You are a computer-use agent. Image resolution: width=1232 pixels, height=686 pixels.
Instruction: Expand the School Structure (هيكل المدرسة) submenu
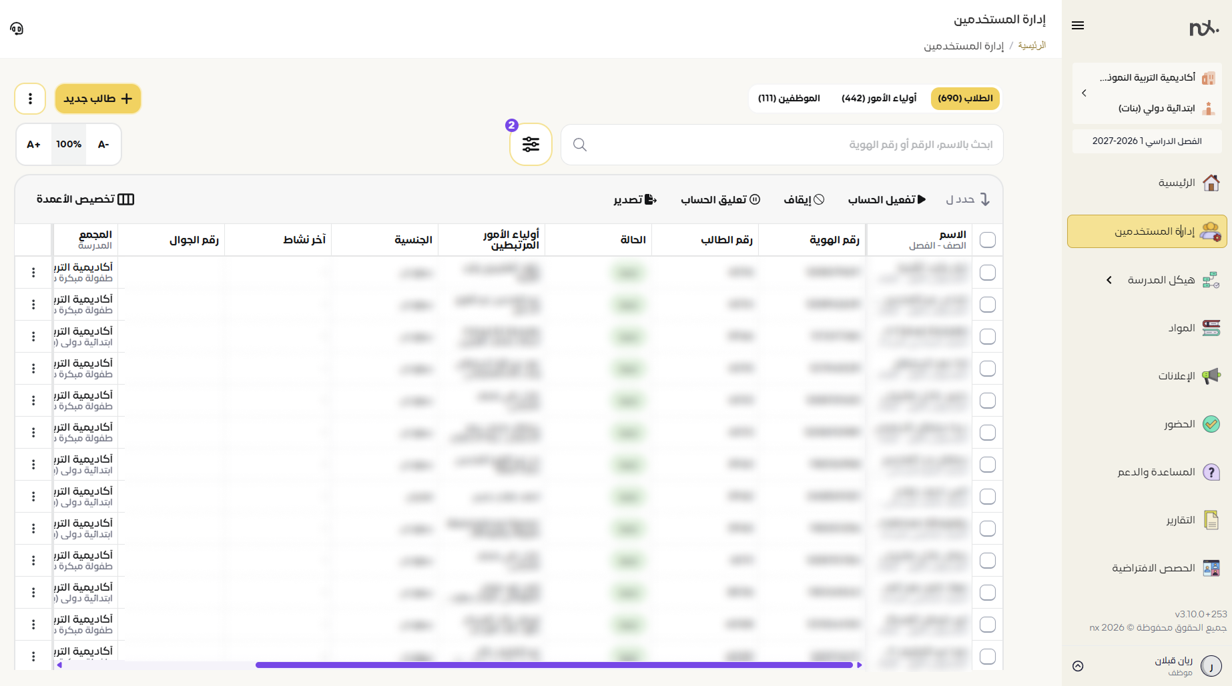pos(1109,280)
